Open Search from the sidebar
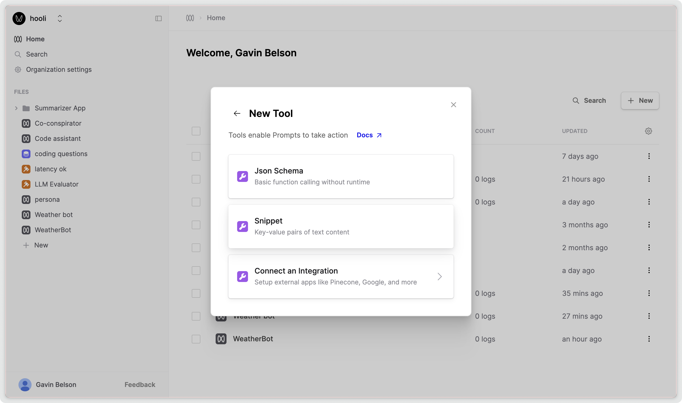Image resolution: width=682 pixels, height=403 pixels. click(x=36, y=54)
